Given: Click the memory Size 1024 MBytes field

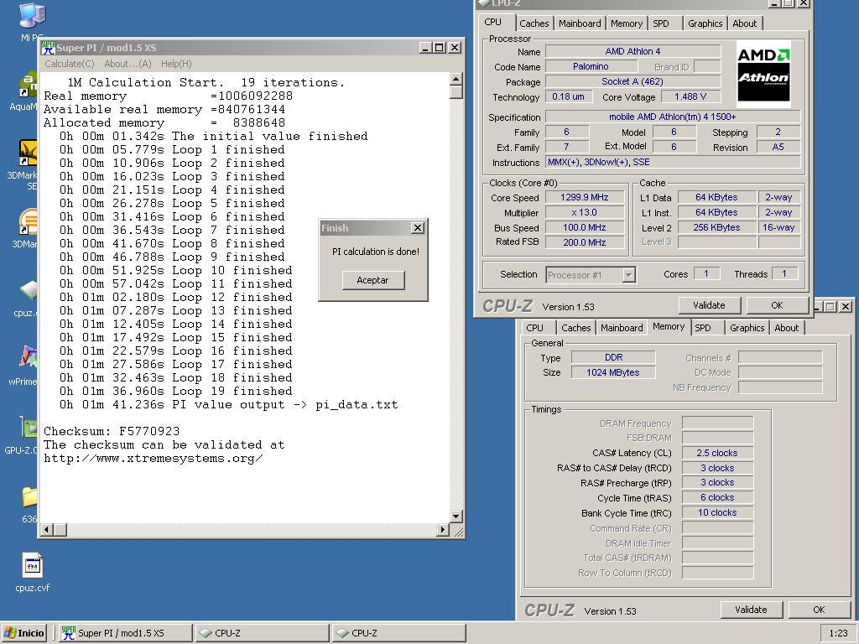Looking at the screenshot, I should tap(613, 372).
